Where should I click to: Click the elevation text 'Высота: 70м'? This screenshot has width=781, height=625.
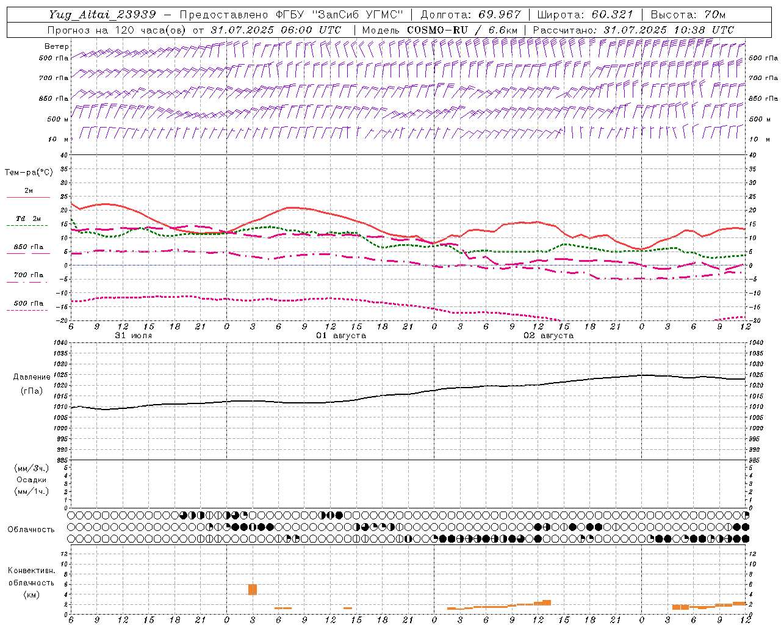[688, 15]
